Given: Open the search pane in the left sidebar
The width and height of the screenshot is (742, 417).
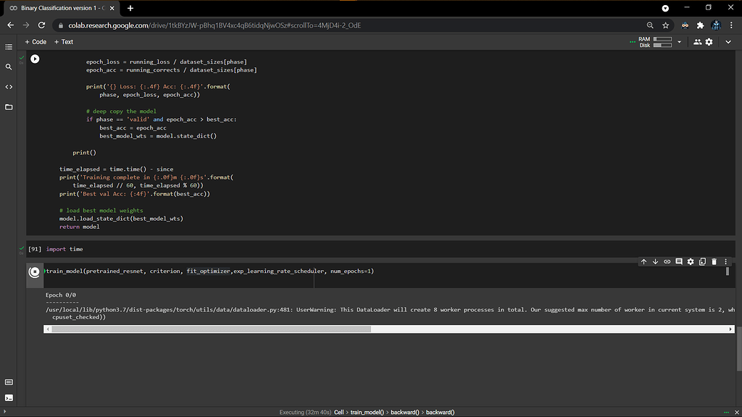Looking at the screenshot, I should point(9,66).
